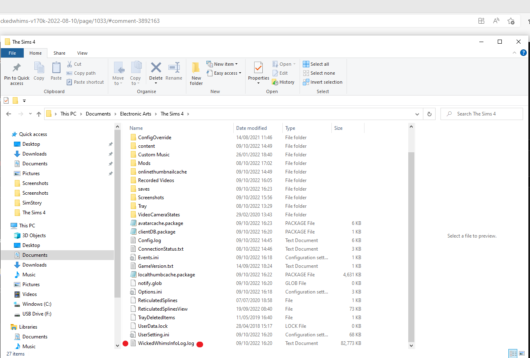The height and width of the screenshot is (358, 530).
Task: Open Easy access dropdown
Action: point(224,73)
